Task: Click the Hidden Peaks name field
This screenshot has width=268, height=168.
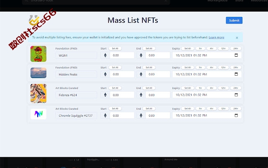Action: (x=76, y=74)
